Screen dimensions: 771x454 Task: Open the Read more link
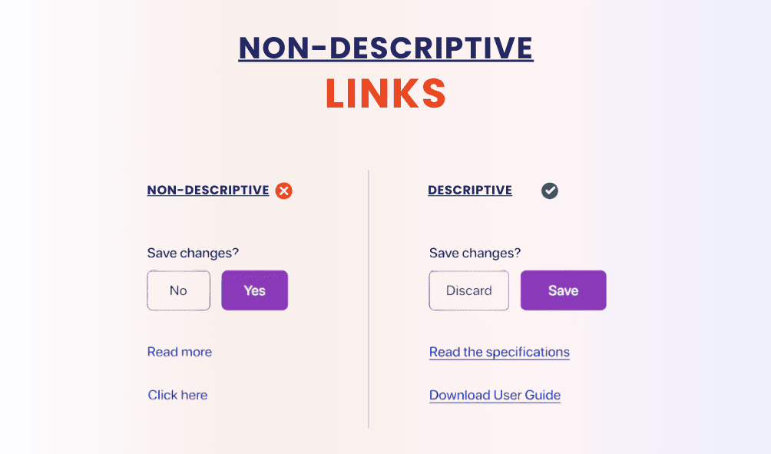coord(180,352)
